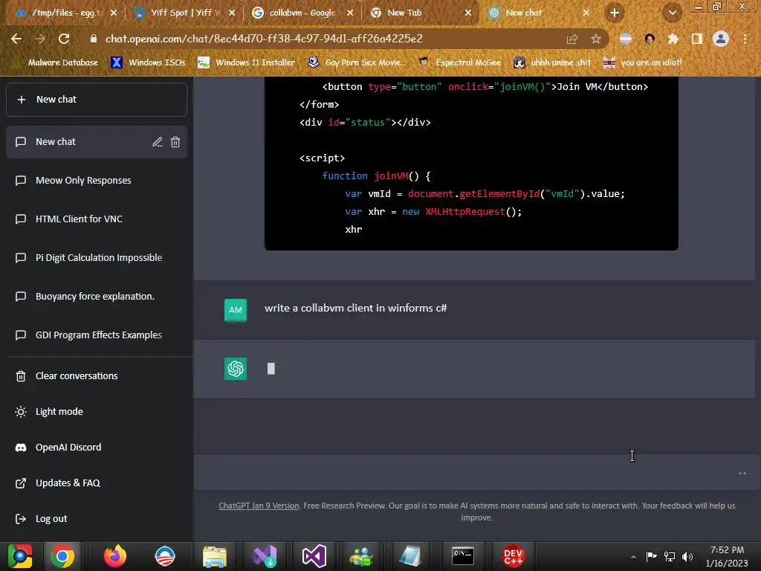Open the command prompt taskbar icon
This screenshot has width=761, height=571.
[462, 556]
